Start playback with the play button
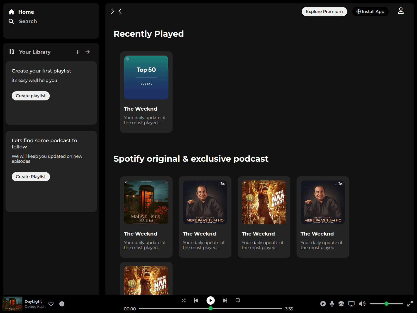 click(211, 300)
